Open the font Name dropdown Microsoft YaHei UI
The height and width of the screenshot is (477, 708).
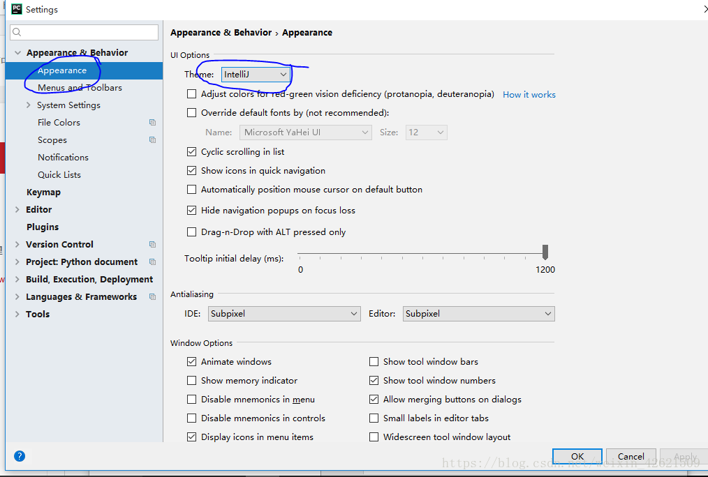coord(306,132)
